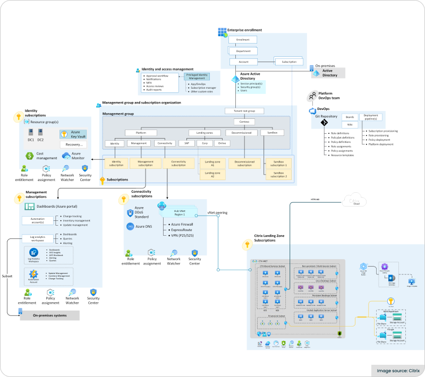
Task: Select the Automation account(s) box
Action: [x=38, y=221]
